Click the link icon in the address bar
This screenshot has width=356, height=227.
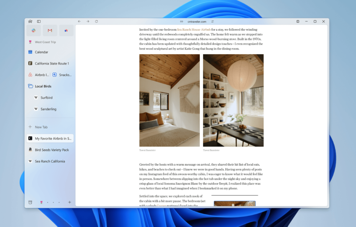click(x=181, y=21)
